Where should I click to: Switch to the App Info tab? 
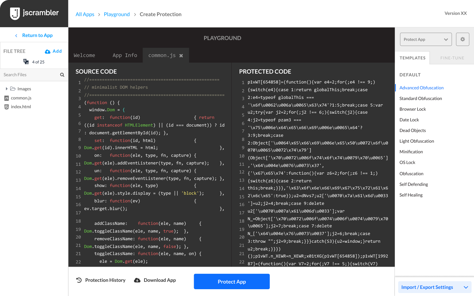click(125, 55)
